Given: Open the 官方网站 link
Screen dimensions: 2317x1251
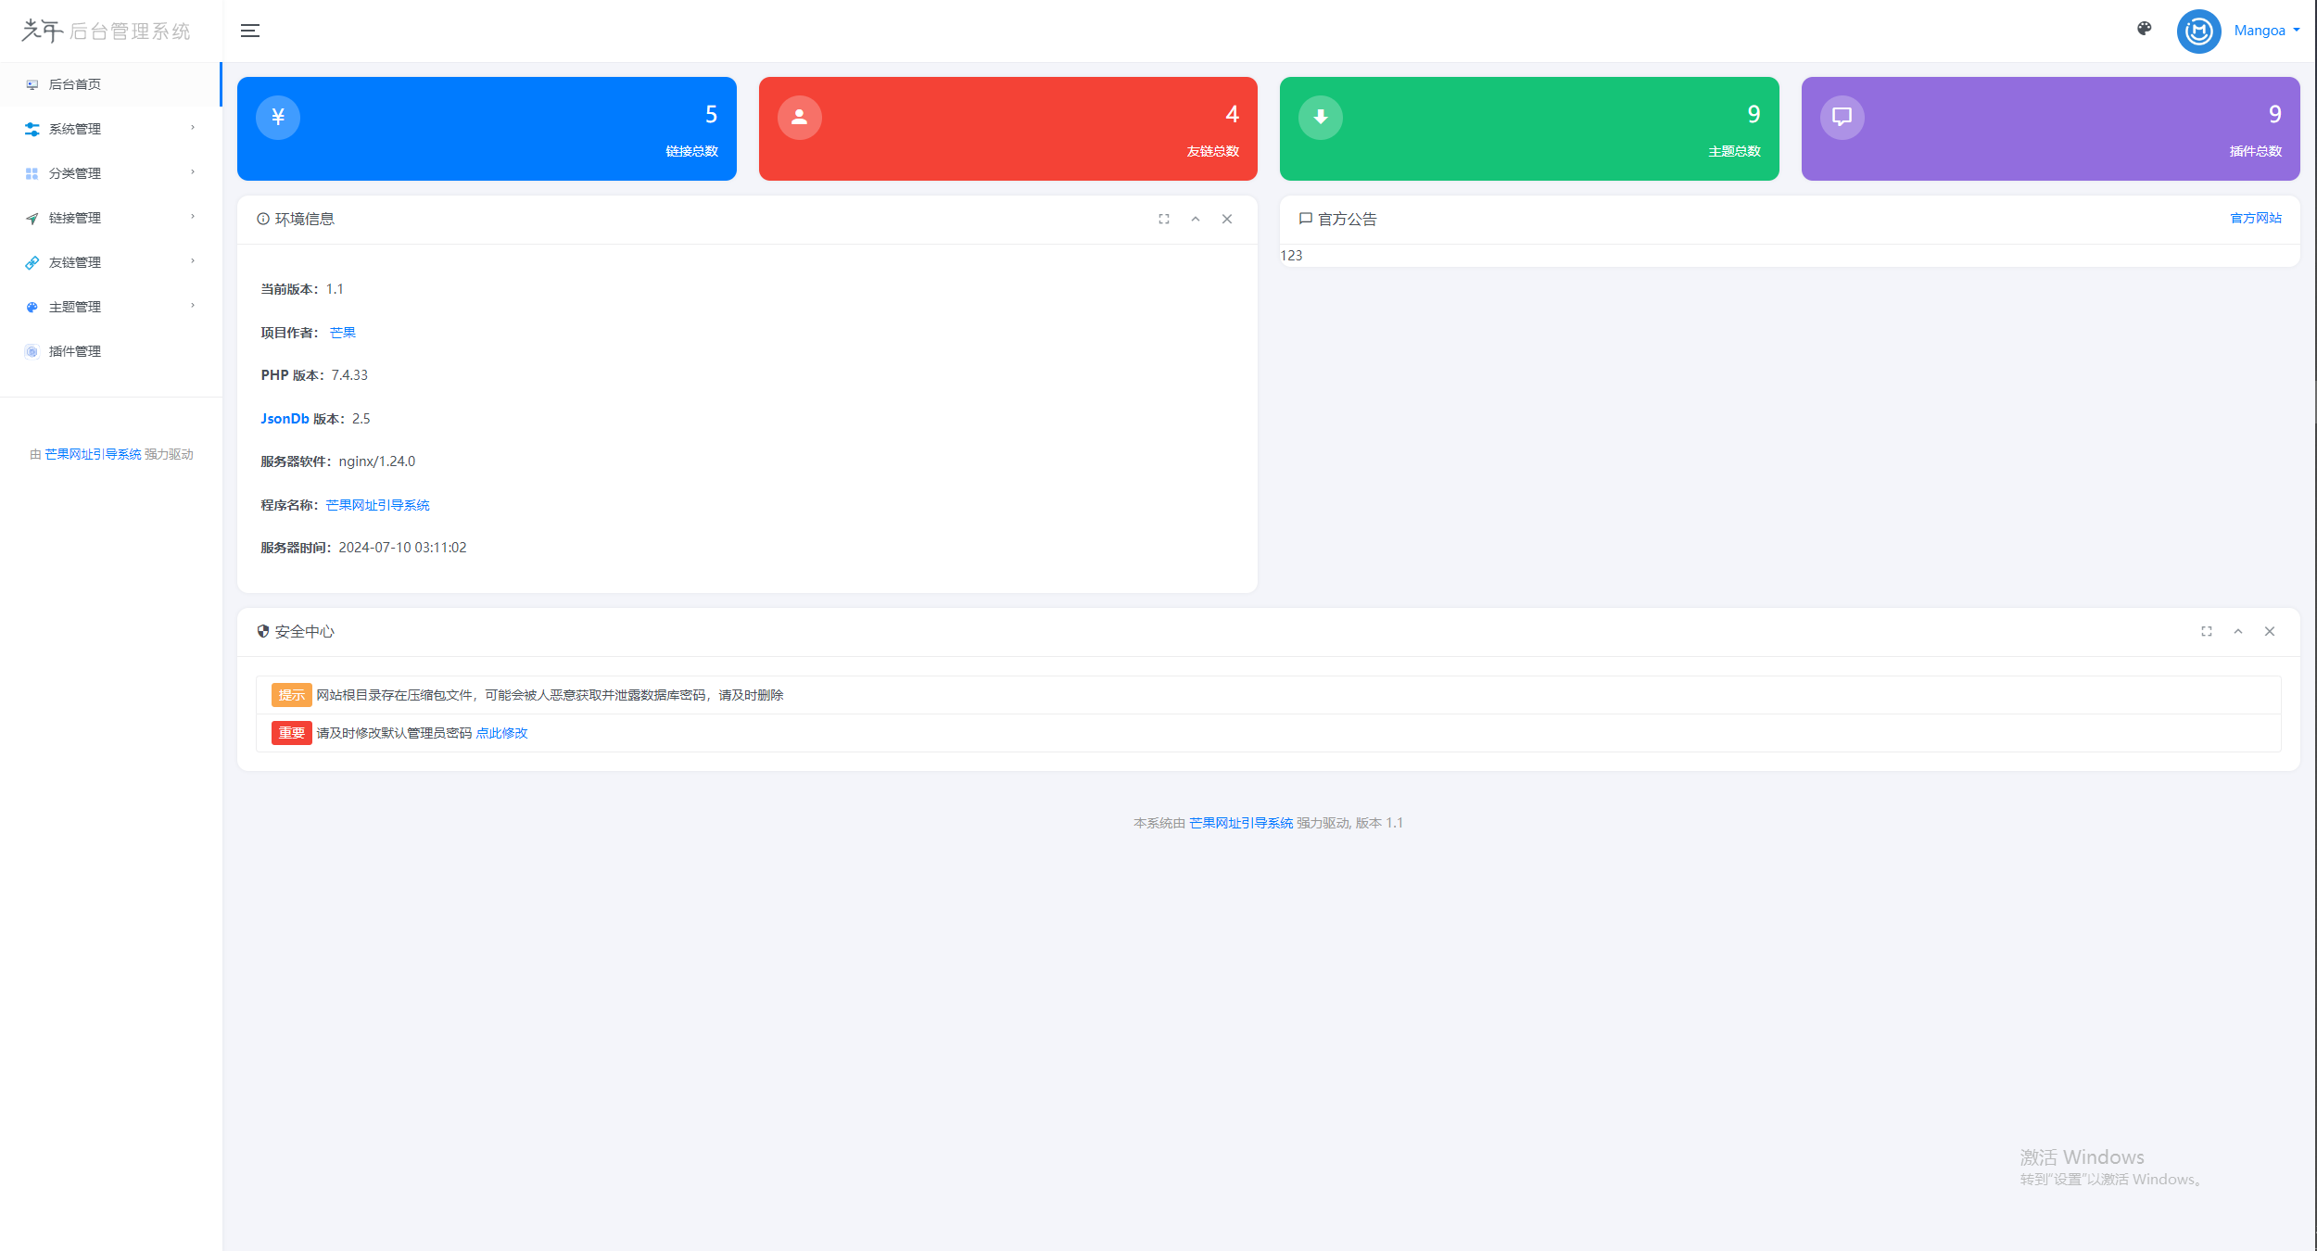Looking at the screenshot, I should coord(2252,217).
